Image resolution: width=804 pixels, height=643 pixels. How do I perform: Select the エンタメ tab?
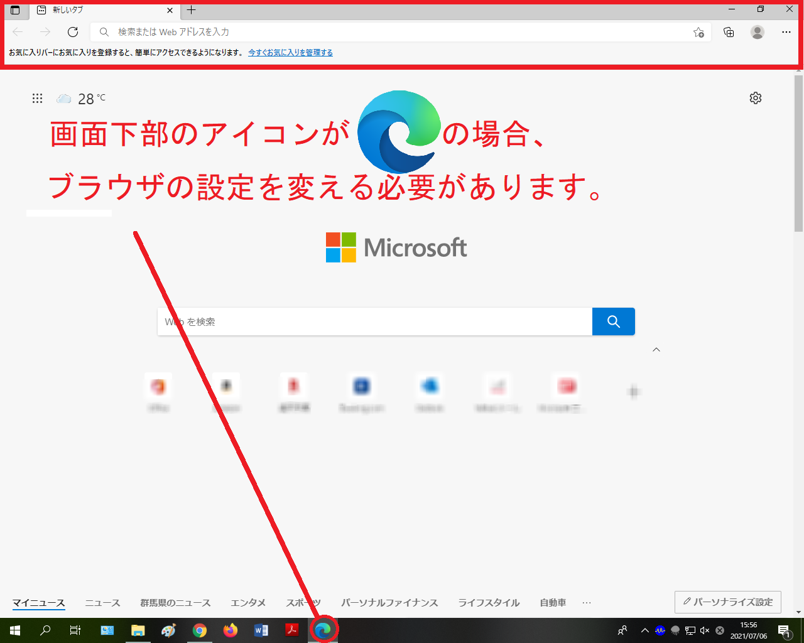coord(248,603)
